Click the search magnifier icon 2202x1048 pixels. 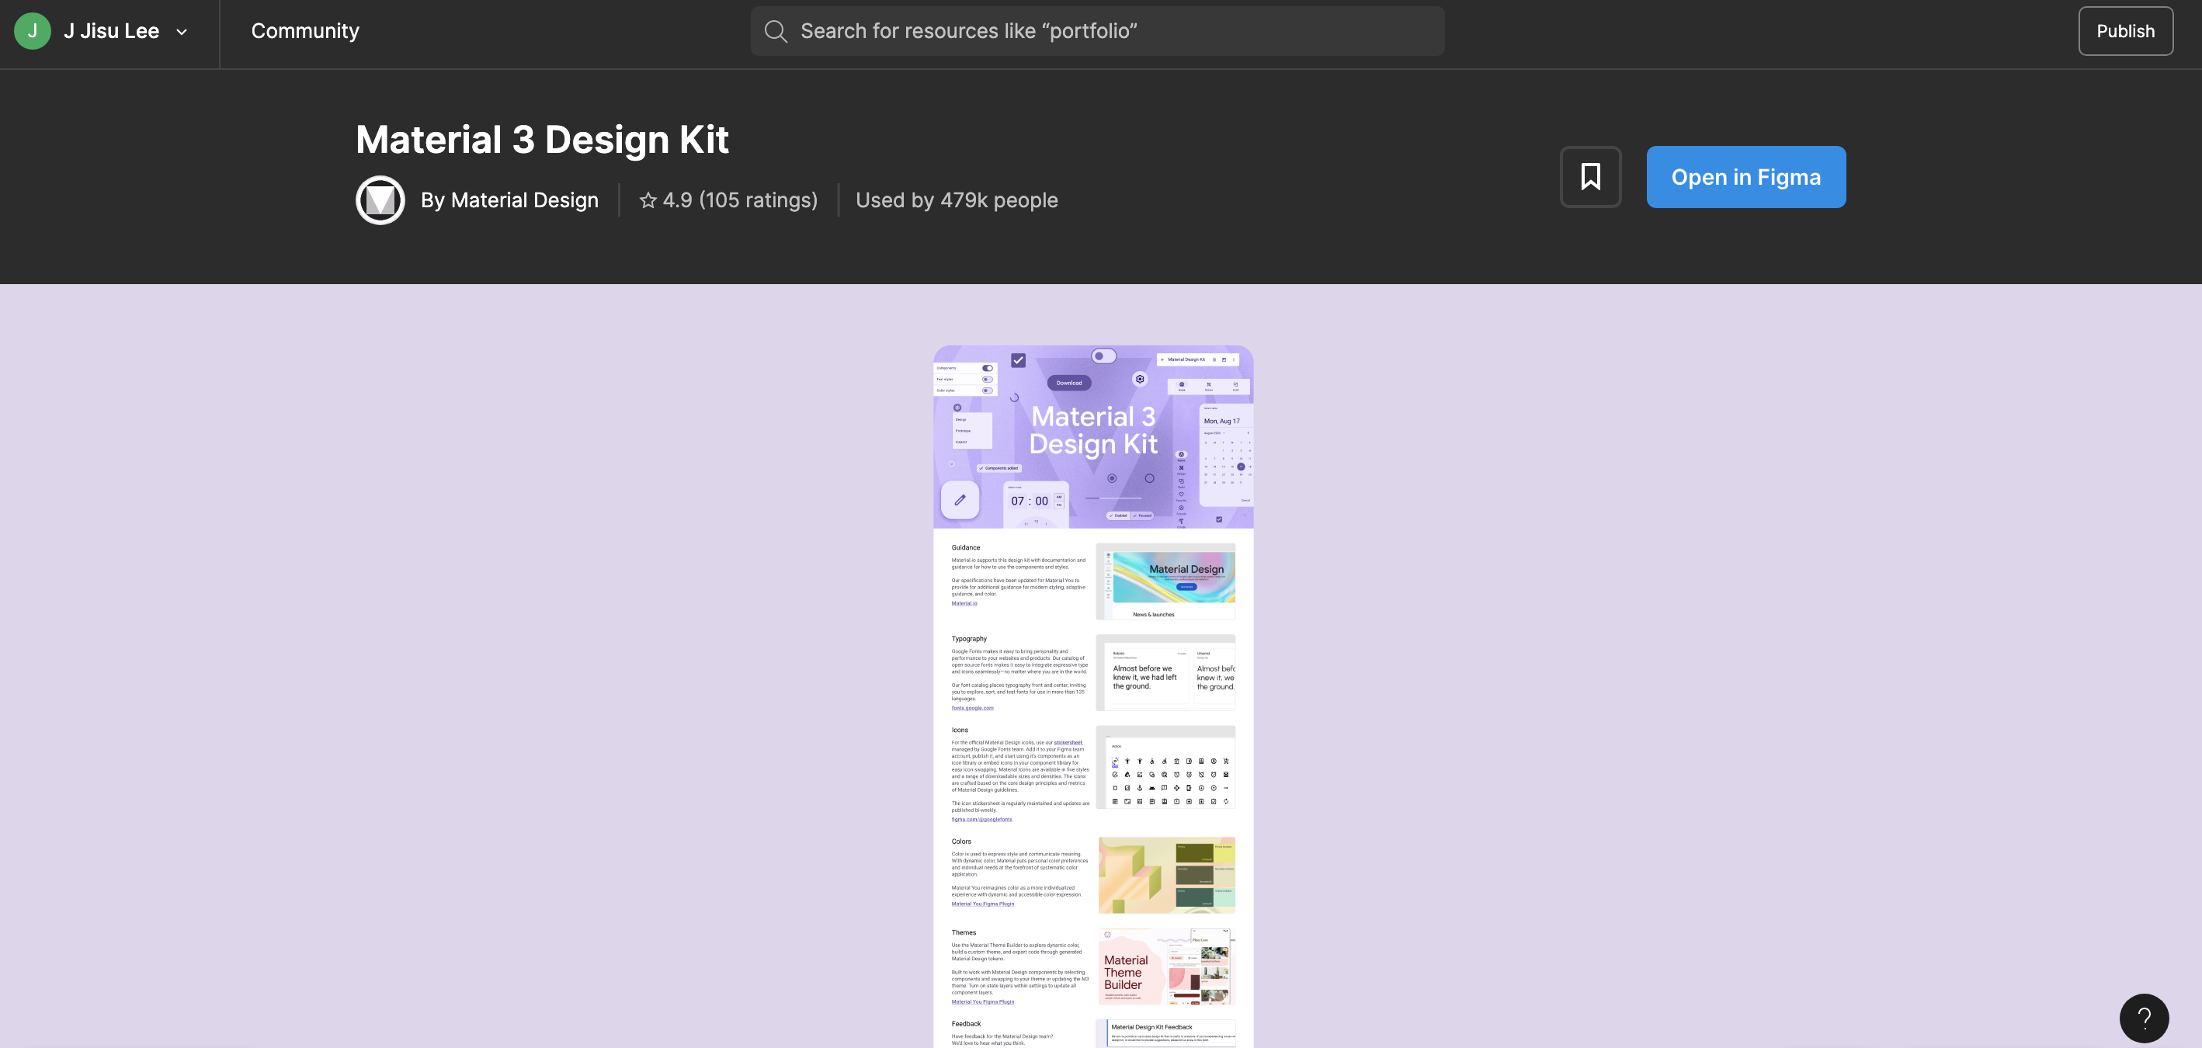(x=776, y=32)
